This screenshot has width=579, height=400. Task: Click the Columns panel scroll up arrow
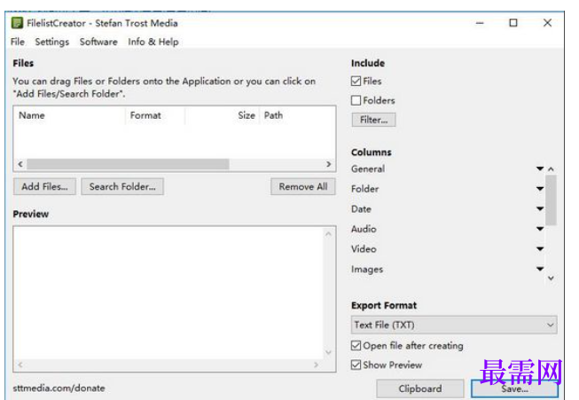551,169
